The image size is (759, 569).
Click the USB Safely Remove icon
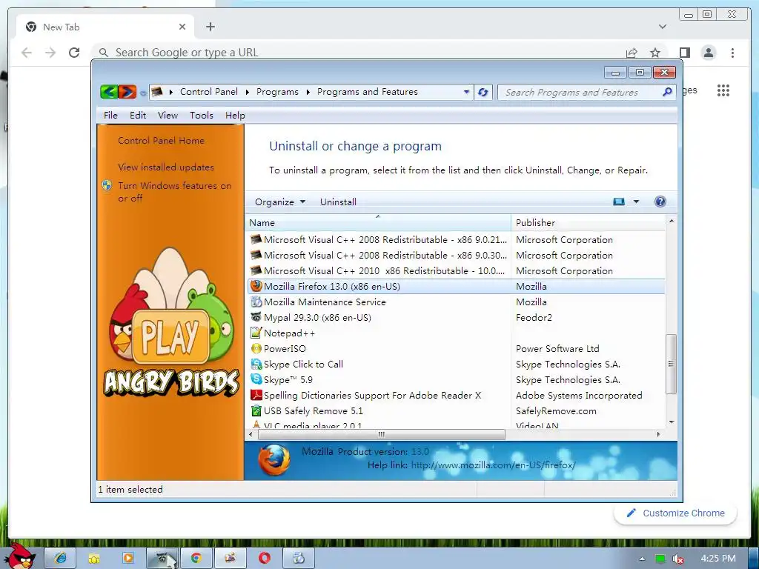point(256,410)
